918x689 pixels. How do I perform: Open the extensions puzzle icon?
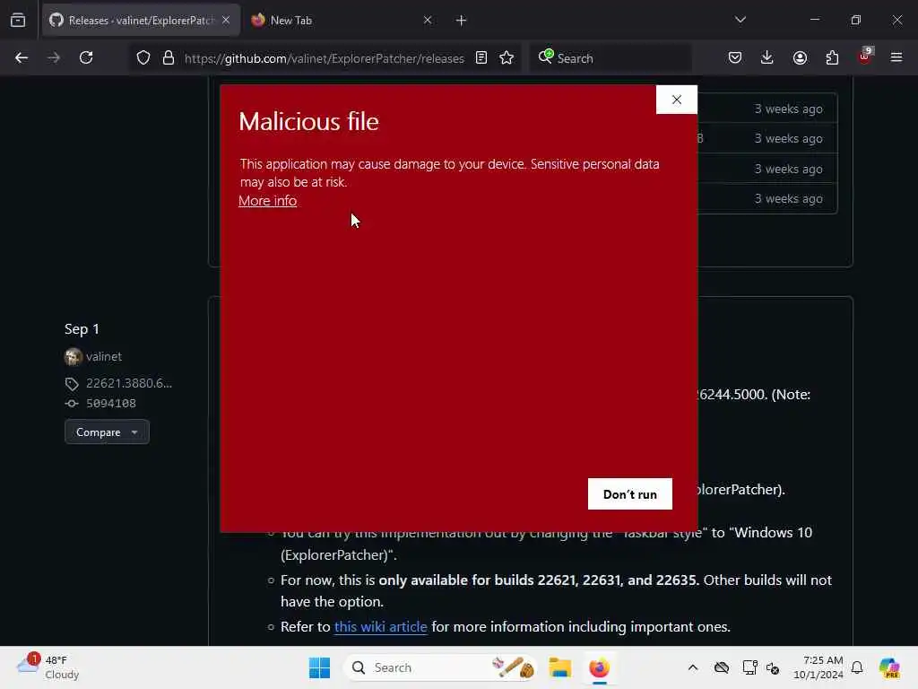pyautogui.click(x=832, y=57)
